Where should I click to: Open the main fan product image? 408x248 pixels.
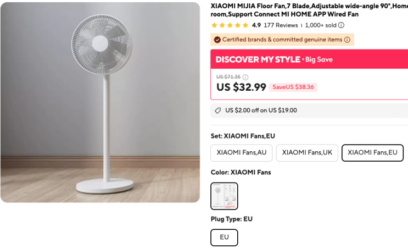(x=100, y=102)
